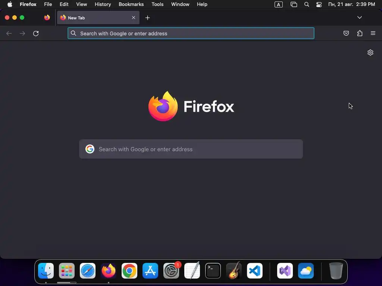Image resolution: width=382 pixels, height=286 pixels.
Task: Open the File menu
Action: (48, 4)
